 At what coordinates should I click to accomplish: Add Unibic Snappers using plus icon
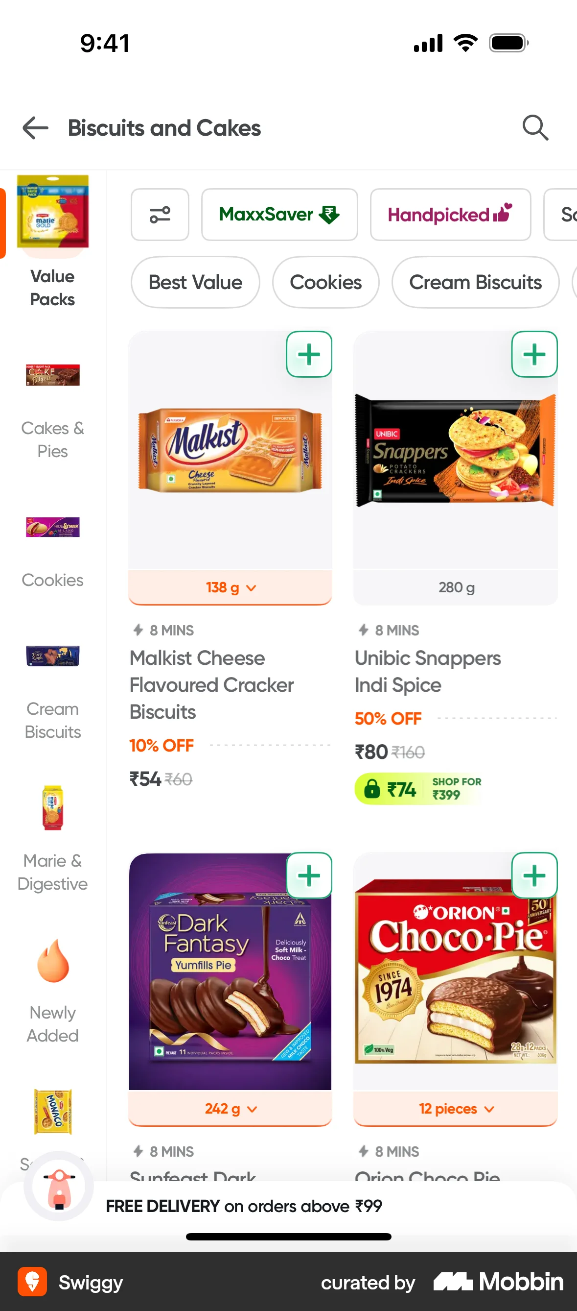pos(534,355)
